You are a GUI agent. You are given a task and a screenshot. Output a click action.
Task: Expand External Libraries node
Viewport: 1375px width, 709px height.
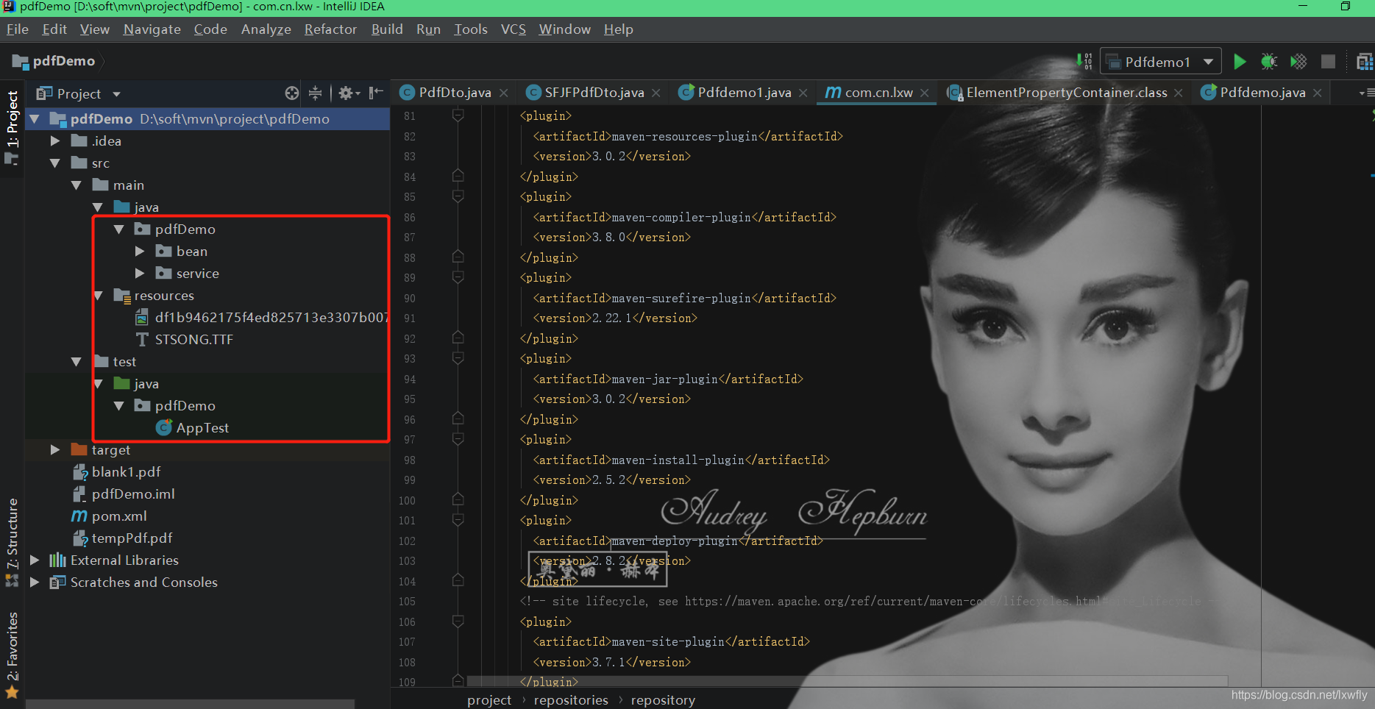[34, 560]
